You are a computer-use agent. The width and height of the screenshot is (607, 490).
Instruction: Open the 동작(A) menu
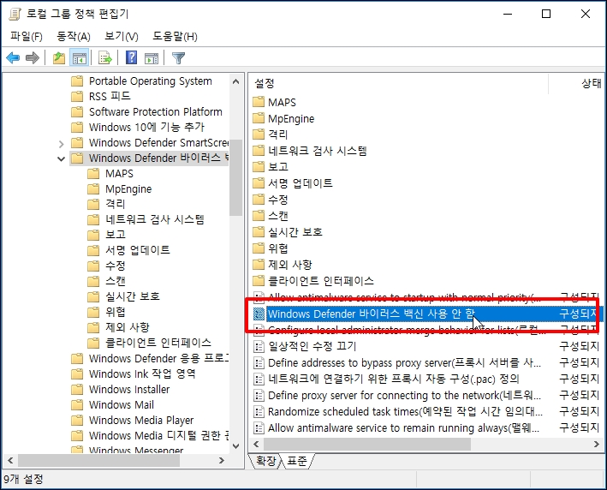pyautogui.click(x=73, y=37)
